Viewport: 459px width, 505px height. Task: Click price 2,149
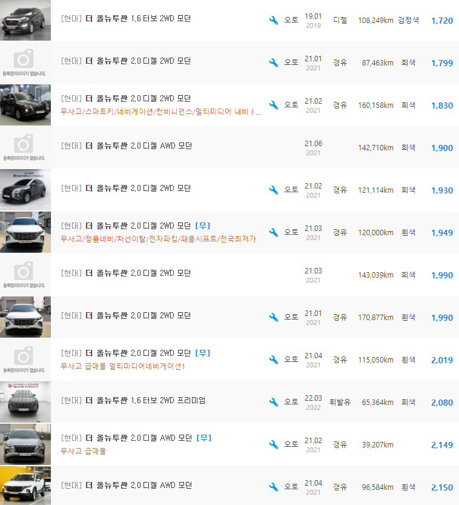[x=442, y=445]
